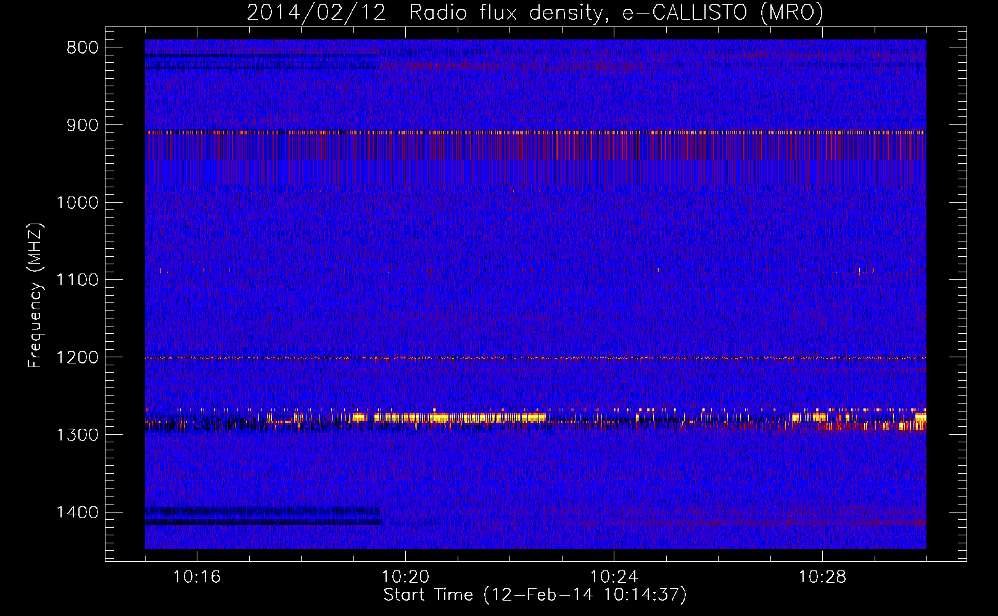
Task: Click the "Start Time (12-Feb-14 10:14:37)" label
Action: [535, 595]
